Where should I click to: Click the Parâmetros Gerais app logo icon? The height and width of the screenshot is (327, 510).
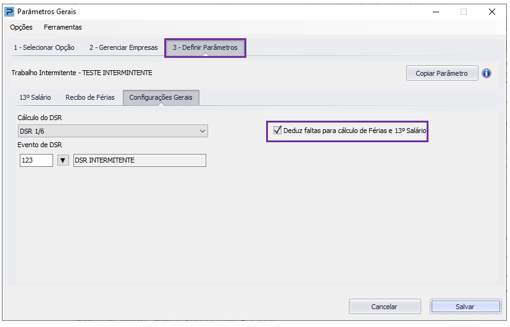coord(9,12)
